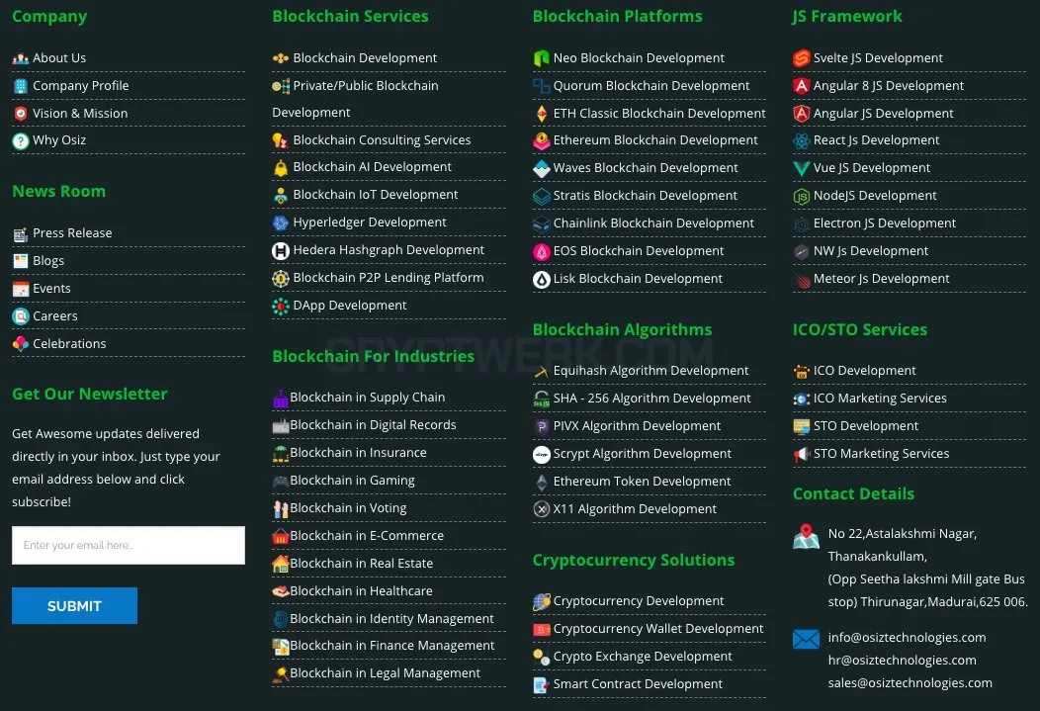Open SHA - 256 Algorithm Development link
The height and width of the screenshot is (711, 1040).
(652, 399)
